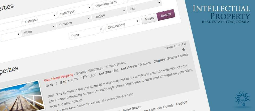Click the star favorite icon
255x111 pixels.
pos(184,49)
